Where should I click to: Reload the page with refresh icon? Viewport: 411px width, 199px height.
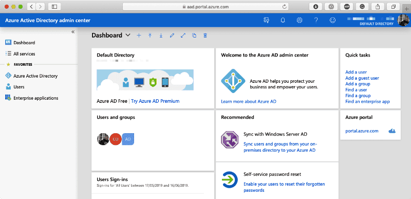(x=284, y=7)
